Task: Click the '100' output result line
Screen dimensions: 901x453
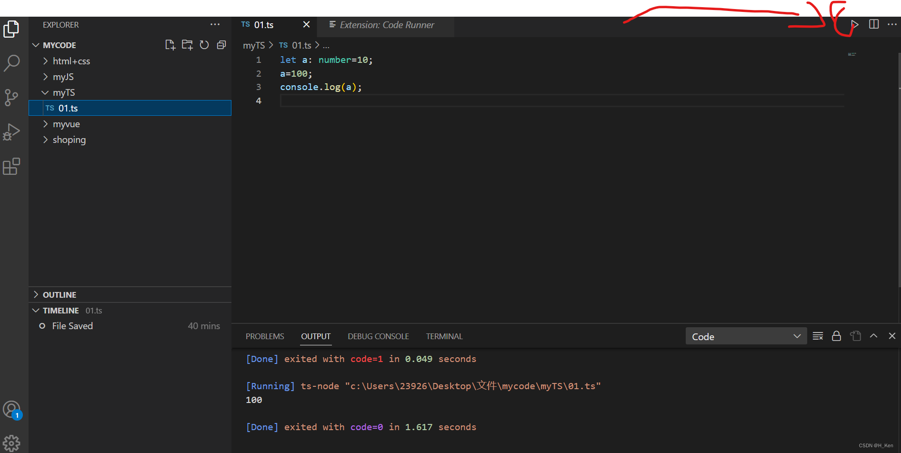Action: coord(254,400)
